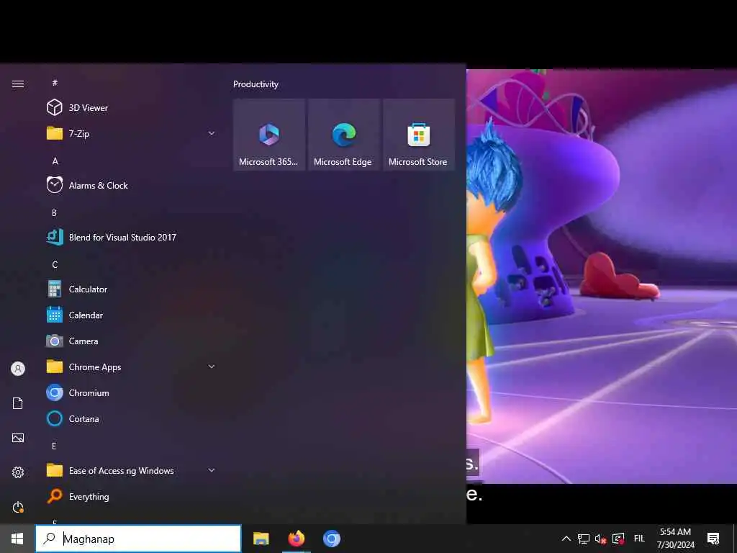Expand the 7-Zip folder chevron

point(212,133)
